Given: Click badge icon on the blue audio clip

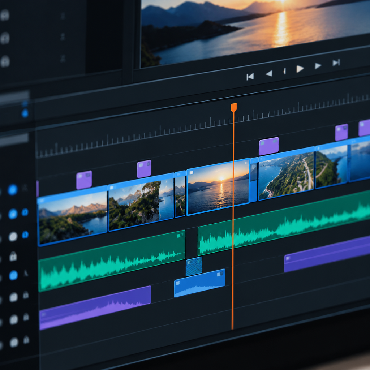Looking at the screenshot, I should [x=220, y=274].
